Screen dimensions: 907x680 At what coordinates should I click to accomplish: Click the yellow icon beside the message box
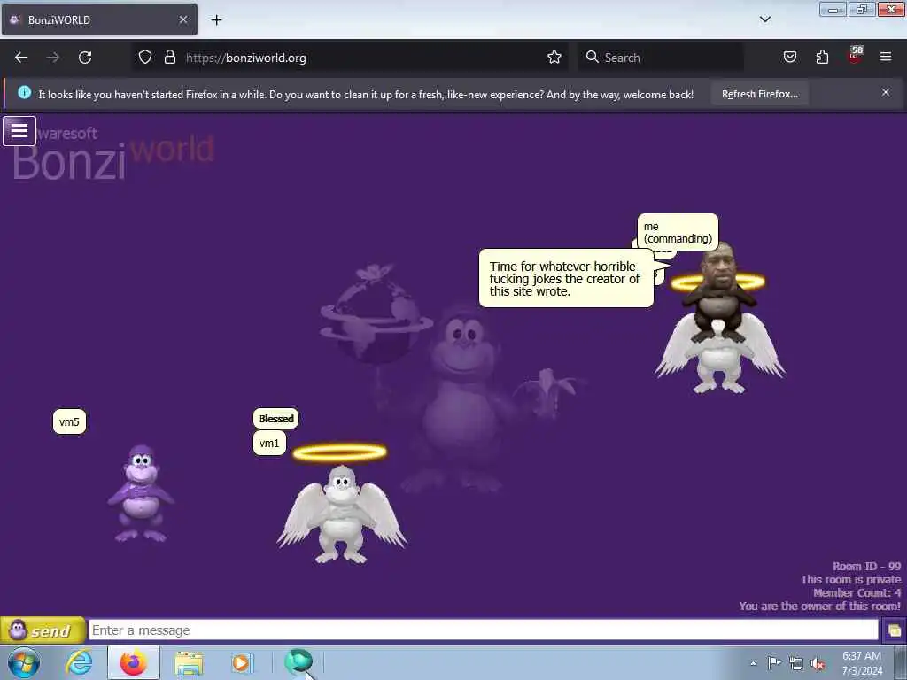pos(895,630)
